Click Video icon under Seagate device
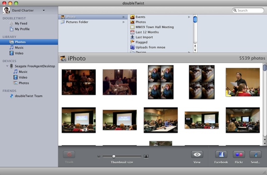The height and width of the screenshot is (175, 267). 15,77
